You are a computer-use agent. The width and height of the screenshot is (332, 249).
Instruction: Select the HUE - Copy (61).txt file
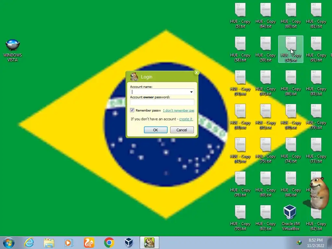(316, 16)
